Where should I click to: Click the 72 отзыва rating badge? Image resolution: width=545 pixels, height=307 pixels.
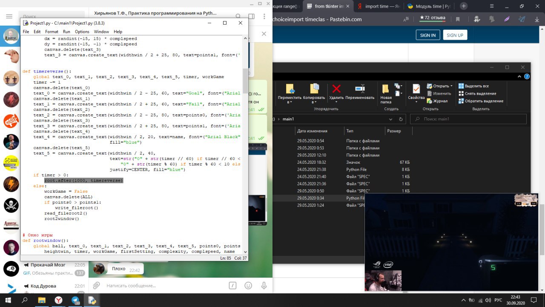pos(433,18)
